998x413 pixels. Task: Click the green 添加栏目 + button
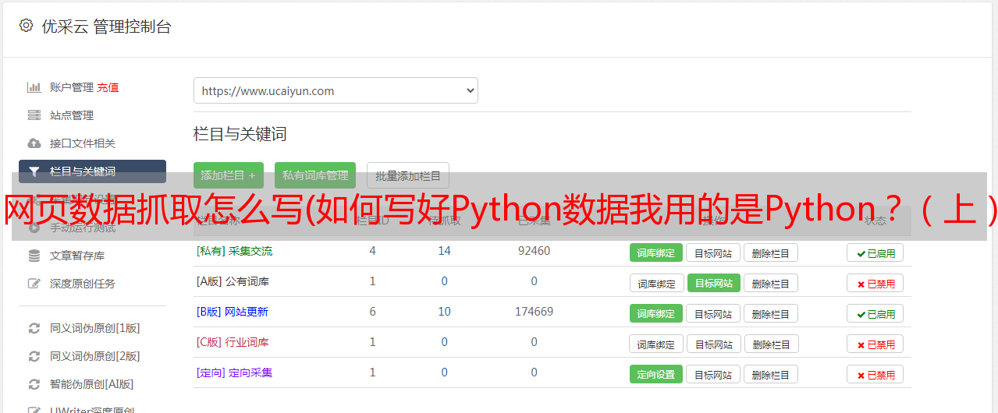click(229, 175)
